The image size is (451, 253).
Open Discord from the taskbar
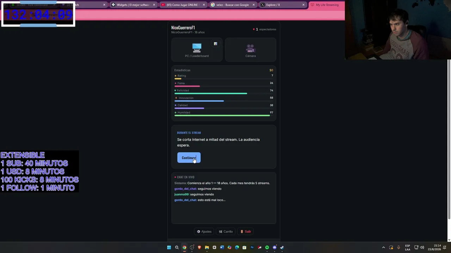[x=274, y=247]
